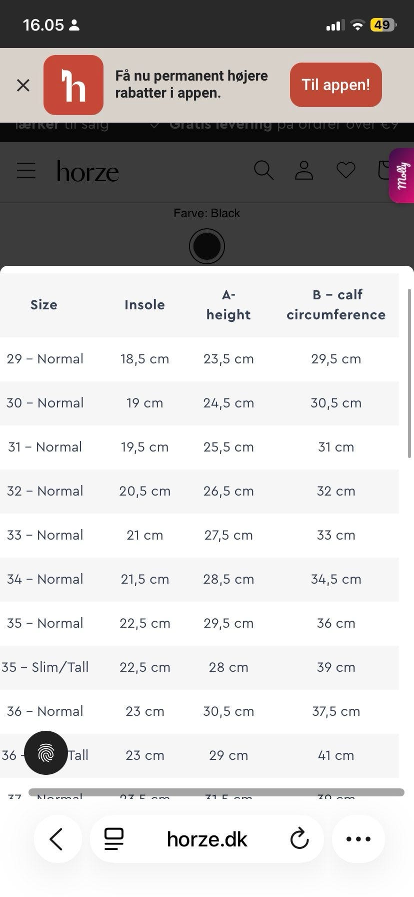The image size is (414, 897).
Task: Open the Molly side tab
Action: (x=402, y=176)
